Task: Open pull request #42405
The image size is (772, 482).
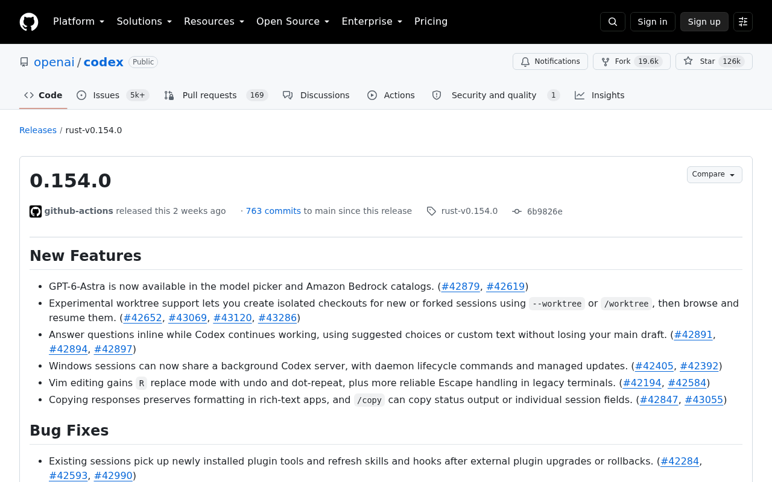Action: point(654,366)
